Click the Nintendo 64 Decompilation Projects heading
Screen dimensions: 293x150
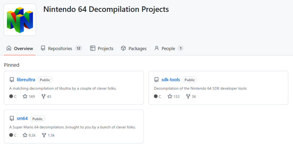pos(106,9)
